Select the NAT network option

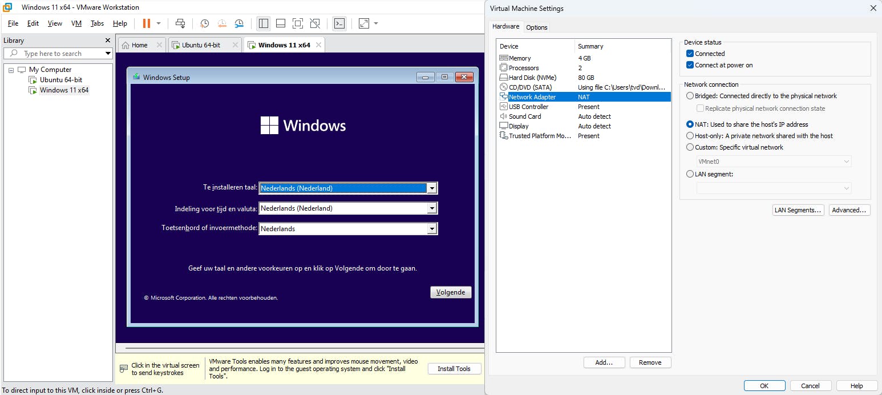[690, 124]
